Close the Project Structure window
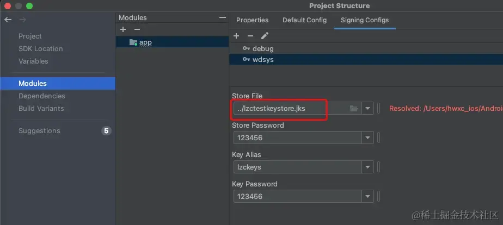 coord(8,6)
